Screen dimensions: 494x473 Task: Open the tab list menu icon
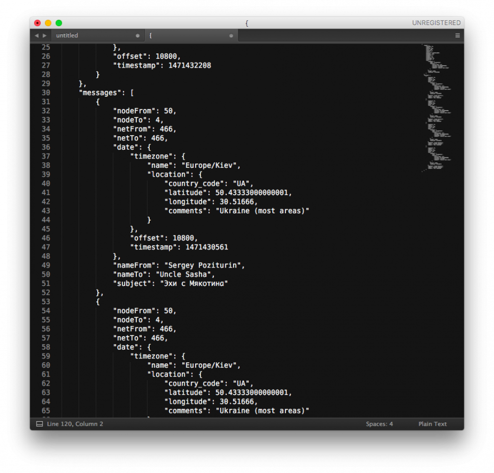457,36
